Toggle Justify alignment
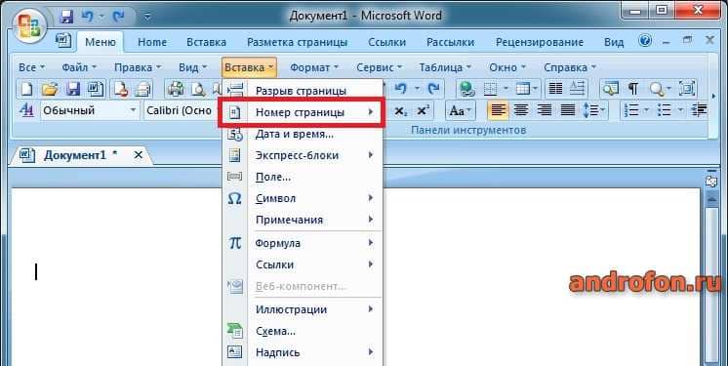Viewport: 728px width, 366px height. point(567,110)
